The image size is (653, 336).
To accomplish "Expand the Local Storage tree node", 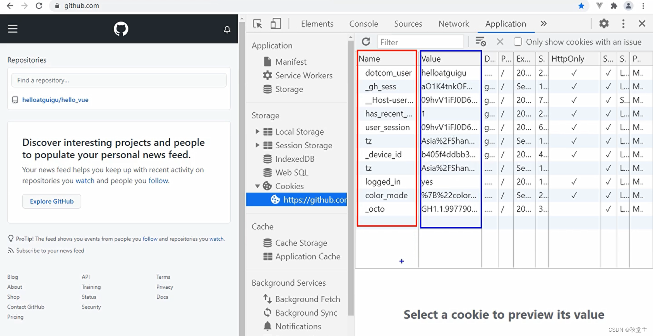I will click(x=257, y=132).
